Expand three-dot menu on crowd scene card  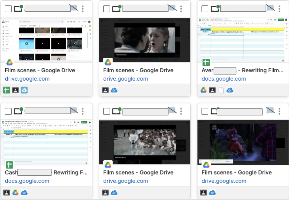click(x=181, y=111)
